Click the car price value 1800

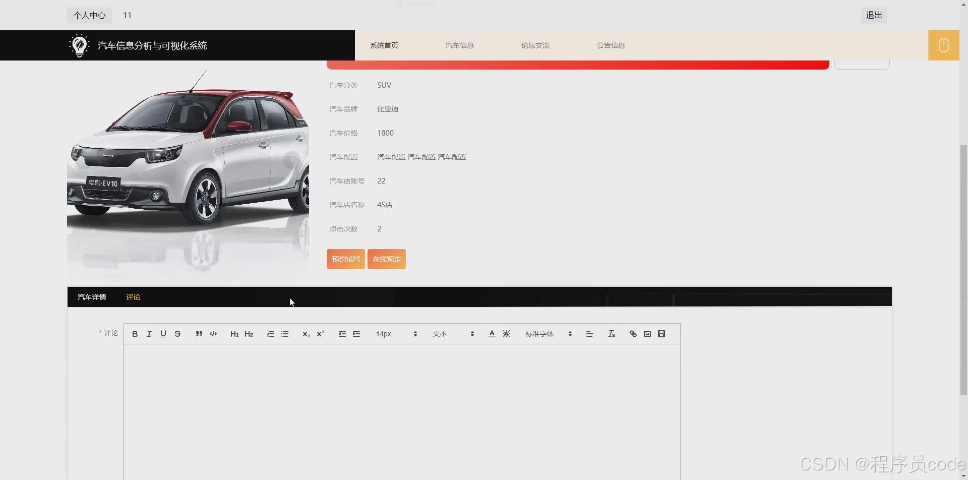pyautogui.click(x=385, y=133)
